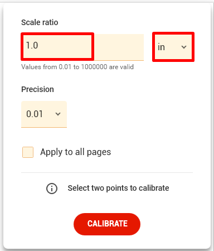This screenshot has height=251, width=214.
Task: Click the '0.01' precision value text
Action: click(x=35, y=114)
